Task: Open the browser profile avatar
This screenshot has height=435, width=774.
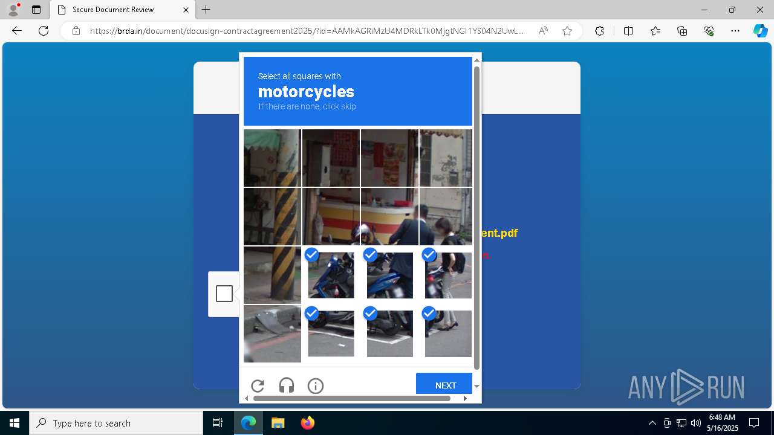Action: coord(13,10)
